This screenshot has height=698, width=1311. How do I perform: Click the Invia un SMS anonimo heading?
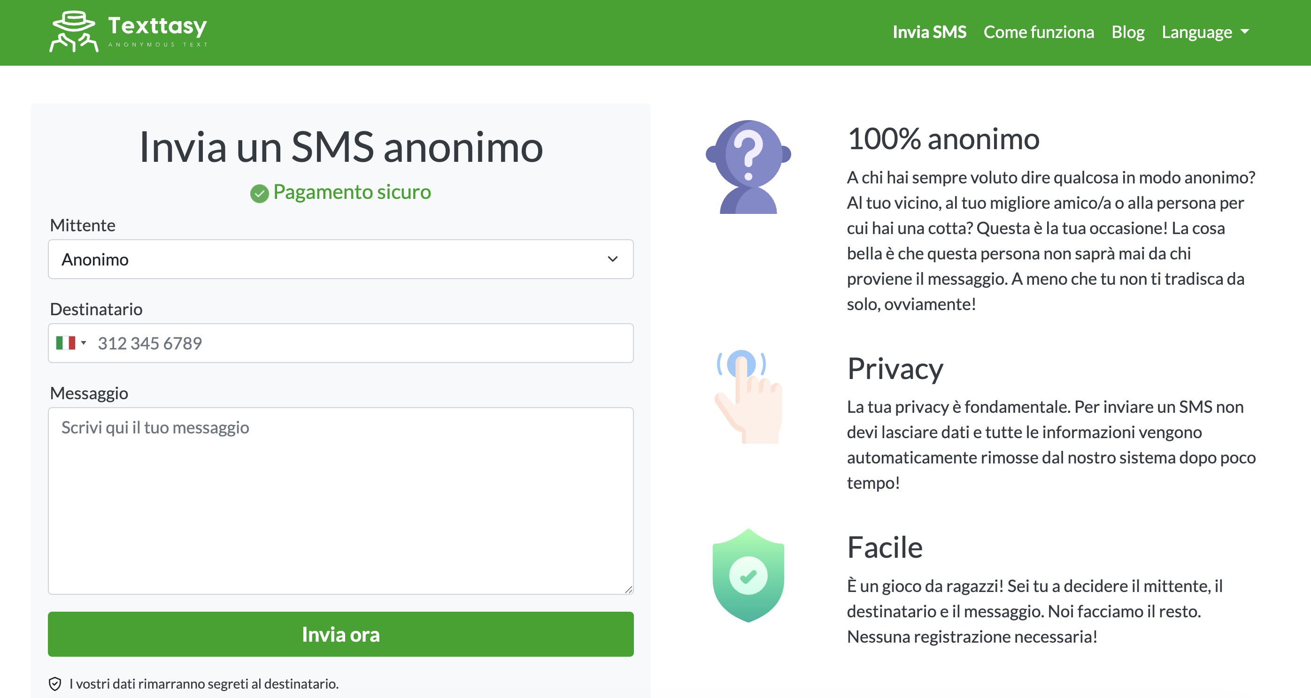click(x=340, y=147)
